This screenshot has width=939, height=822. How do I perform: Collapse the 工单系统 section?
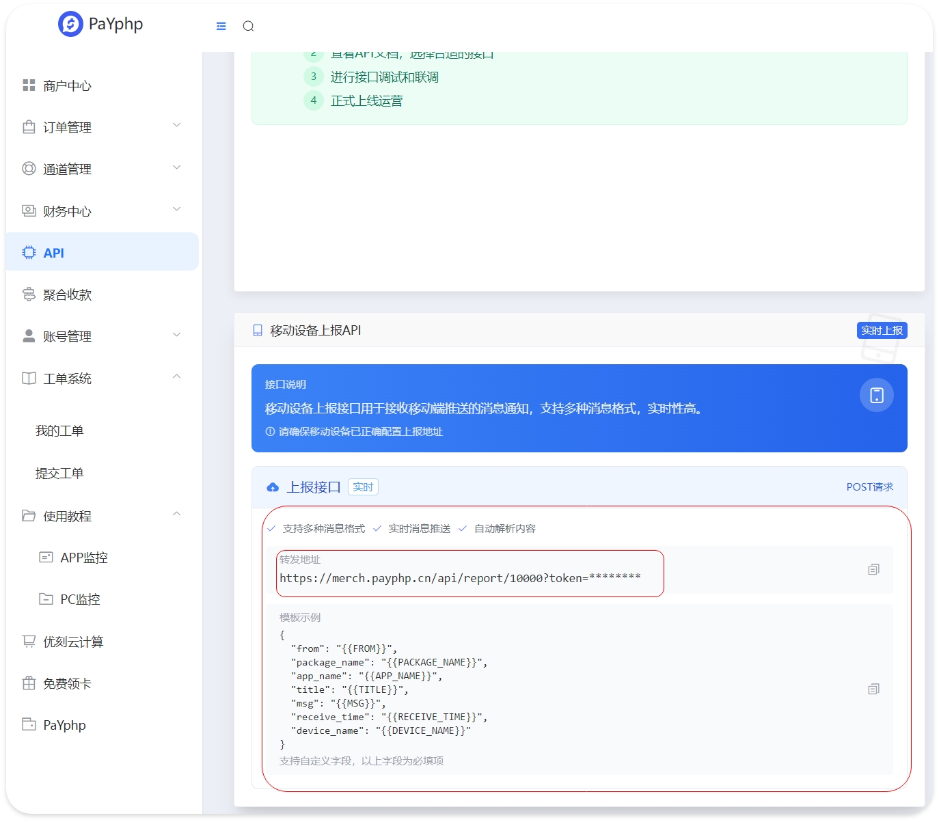point(176,377)
